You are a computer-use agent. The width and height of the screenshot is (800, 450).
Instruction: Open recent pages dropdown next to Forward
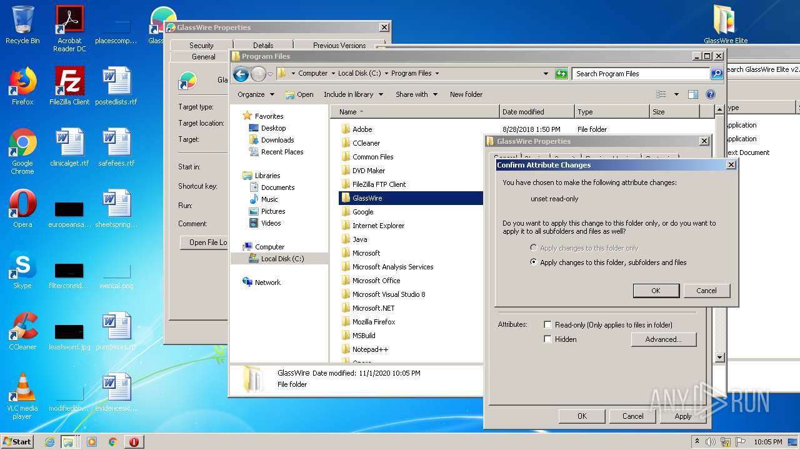point(270,74)
